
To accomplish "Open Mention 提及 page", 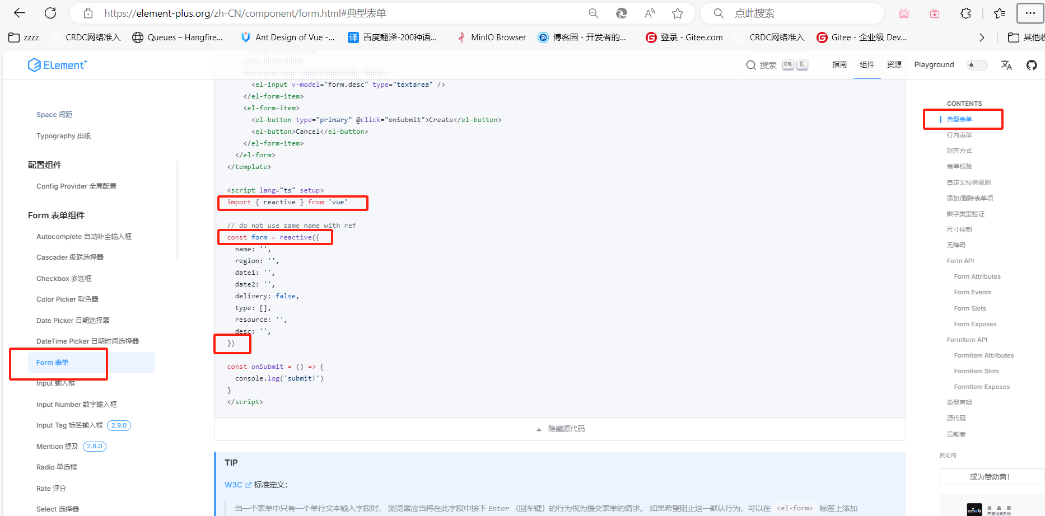I will pyautogui.click(x=57, y=447).
